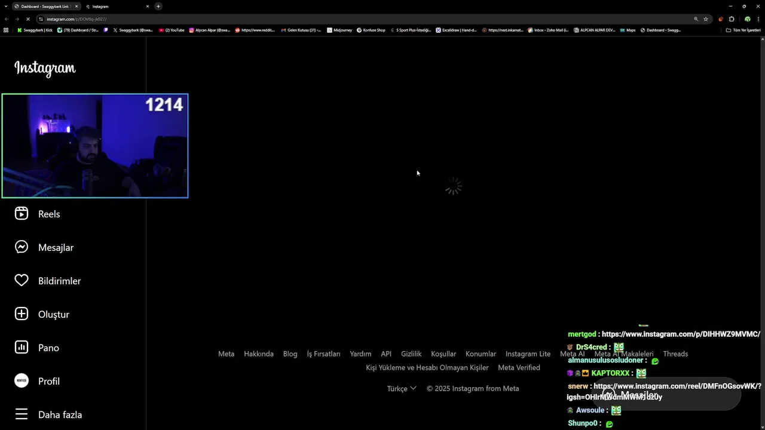Open Excalidraw bookmark
Viewport: 765px width, 430px height.
[x=456, y=30]
